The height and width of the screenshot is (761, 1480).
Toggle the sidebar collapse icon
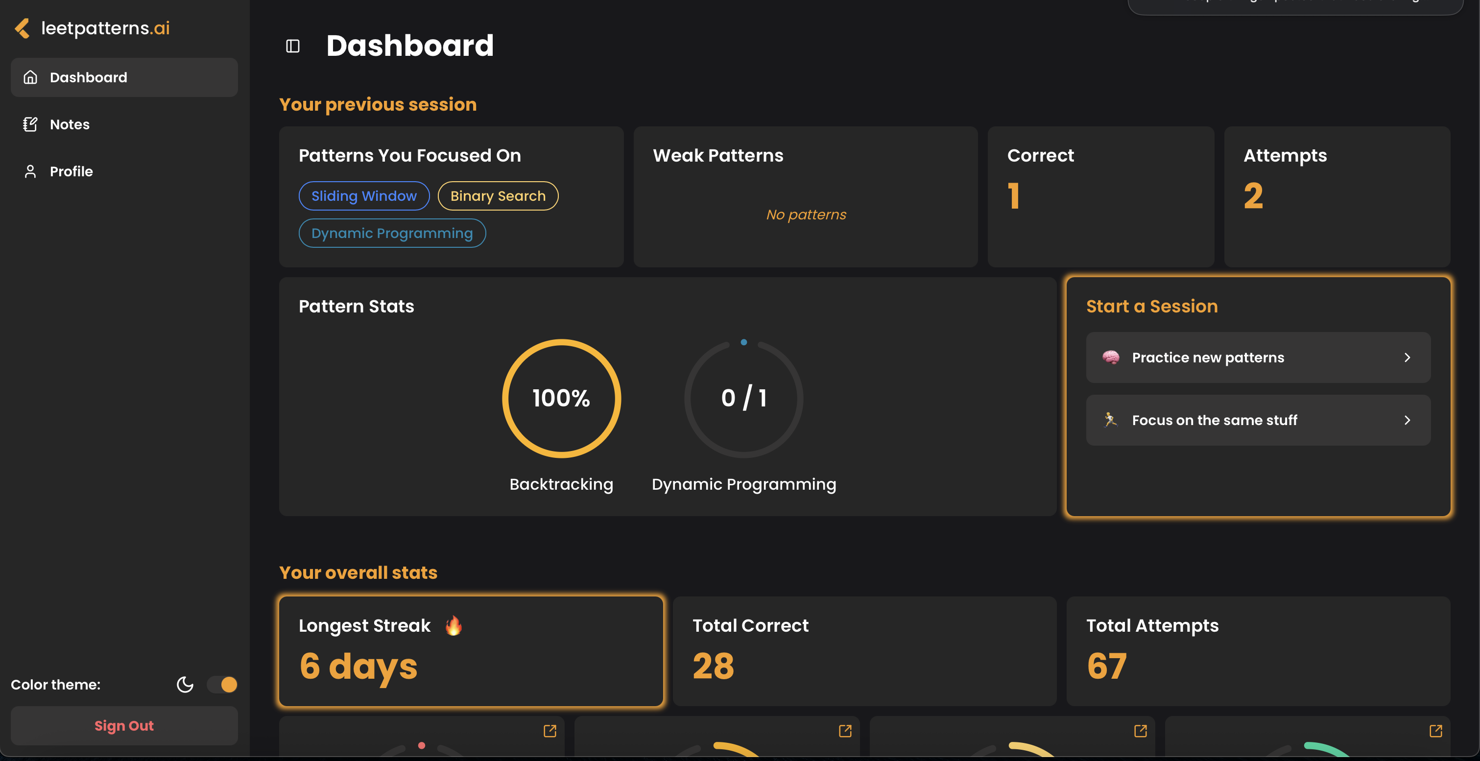point(292,46)
